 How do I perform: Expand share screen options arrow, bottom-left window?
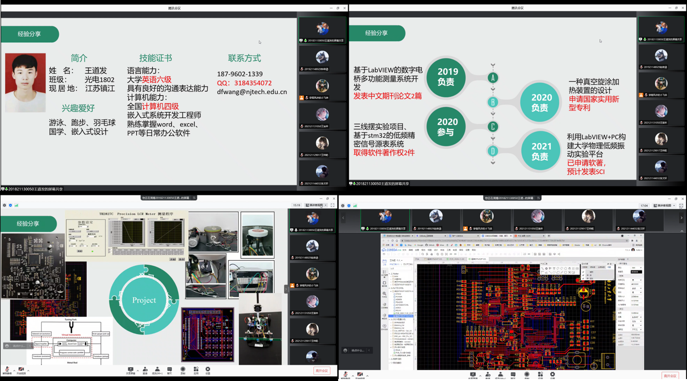pos(138,371)
